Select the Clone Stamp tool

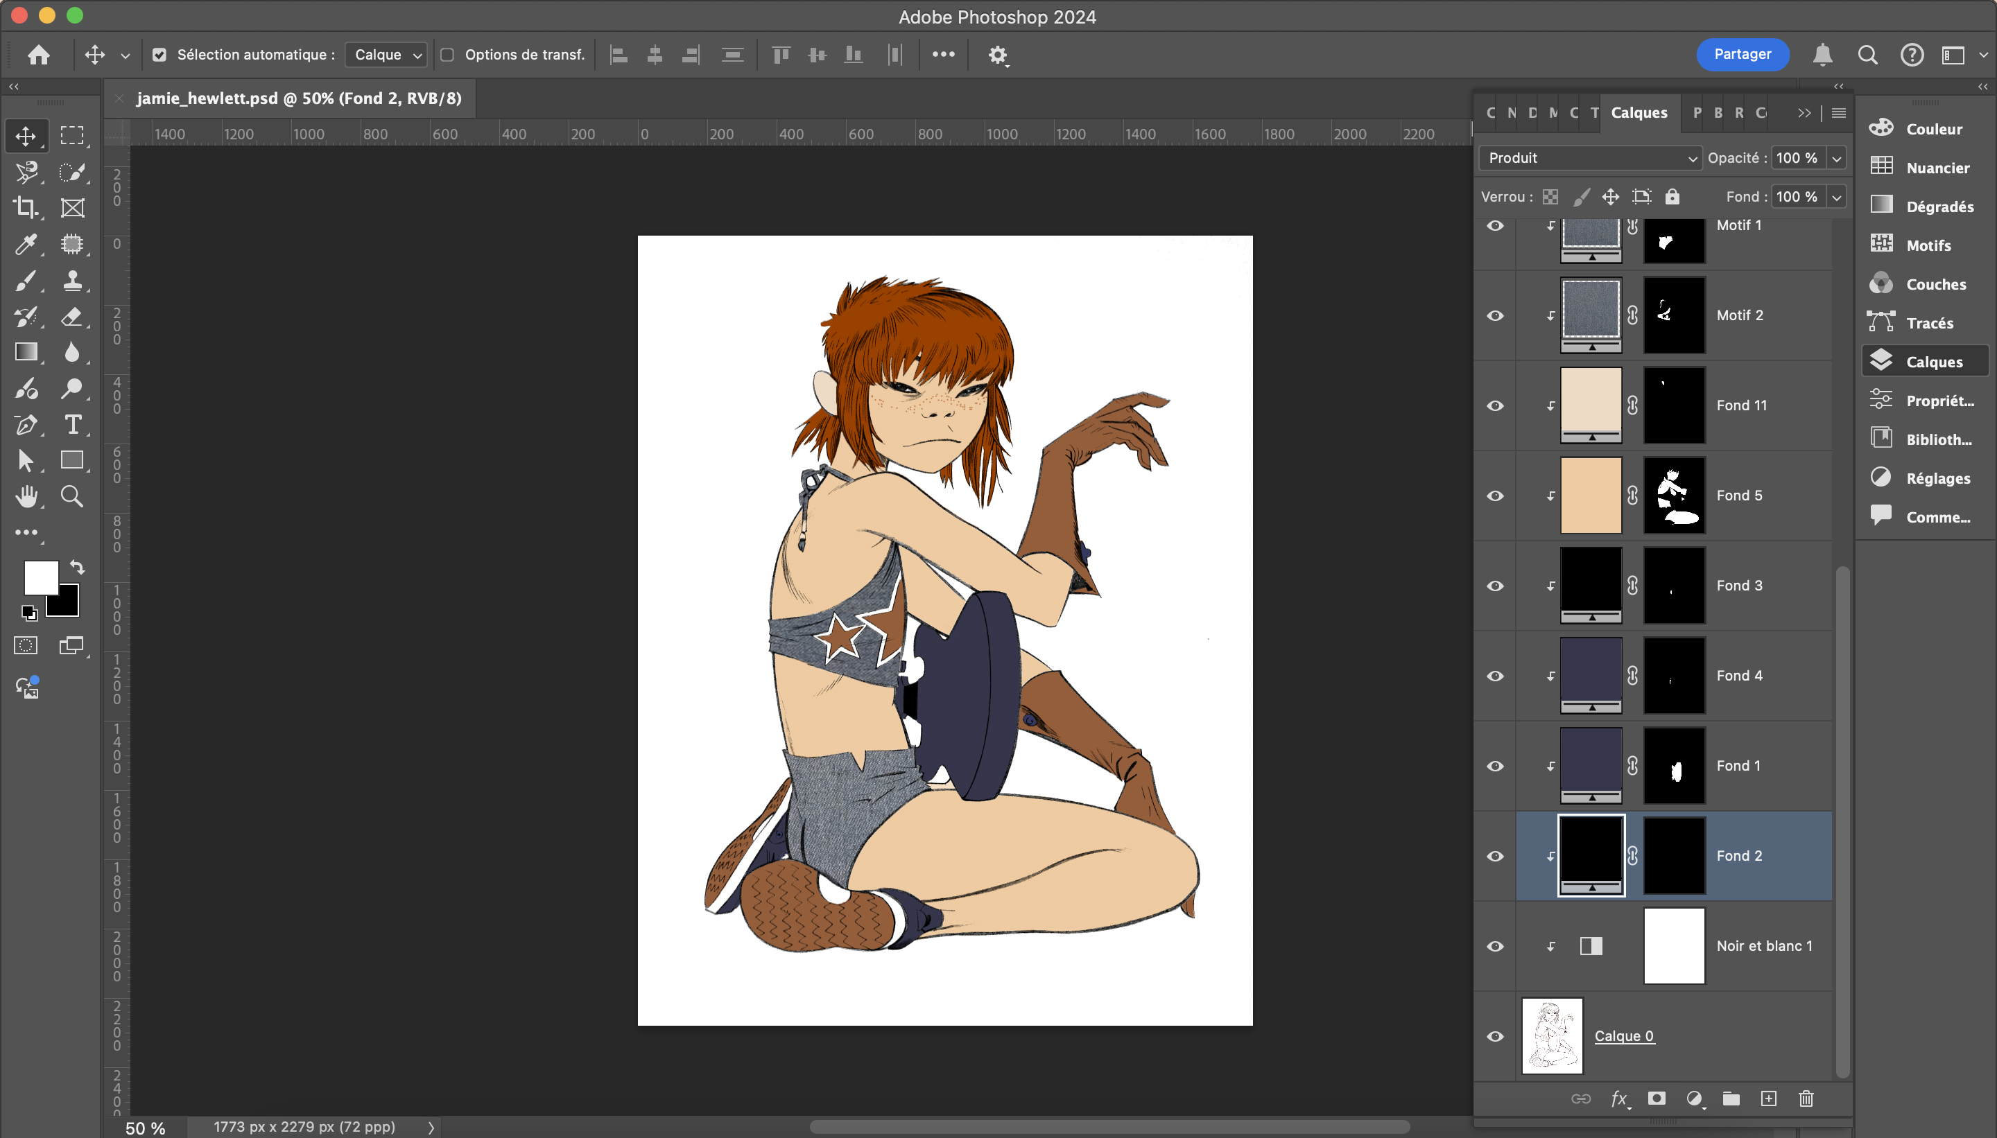point(72,280)
